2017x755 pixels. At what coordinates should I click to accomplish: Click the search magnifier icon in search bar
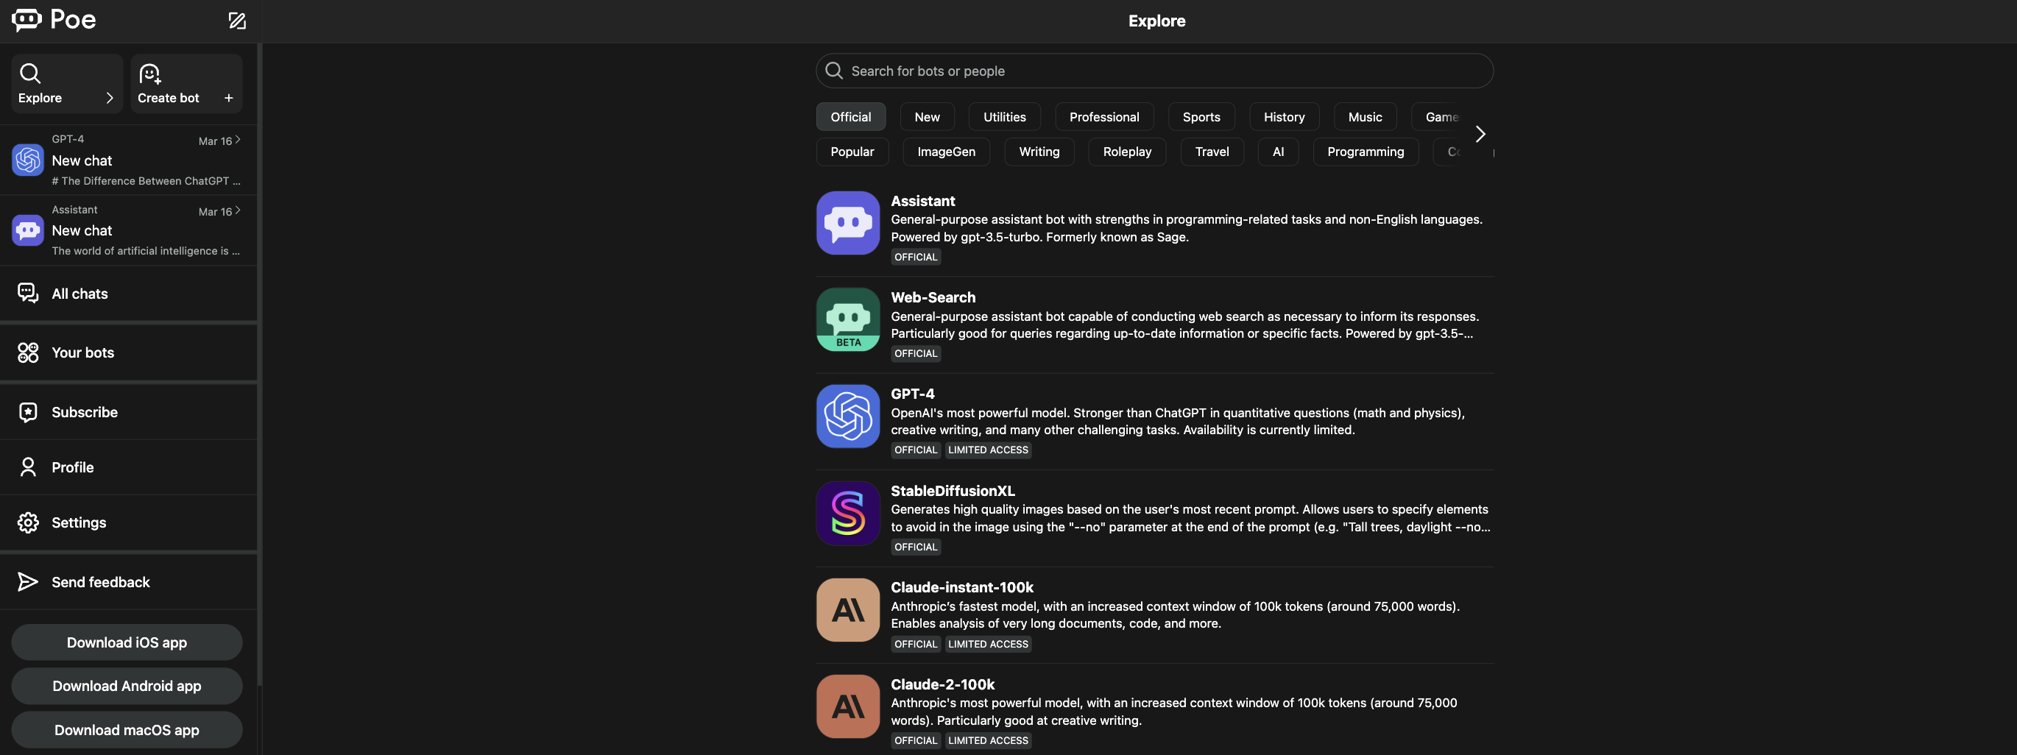coord(834,71)
